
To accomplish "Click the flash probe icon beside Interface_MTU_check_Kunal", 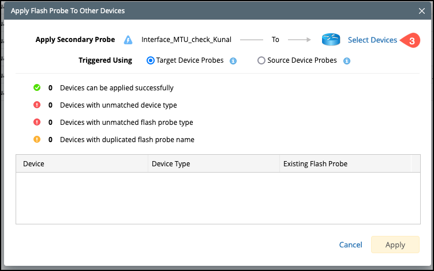I will 128,40.
